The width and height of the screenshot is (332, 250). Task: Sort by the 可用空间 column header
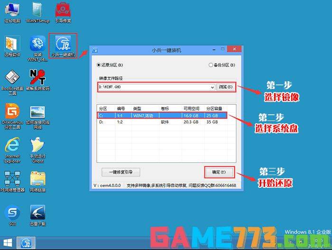point(192,109)
